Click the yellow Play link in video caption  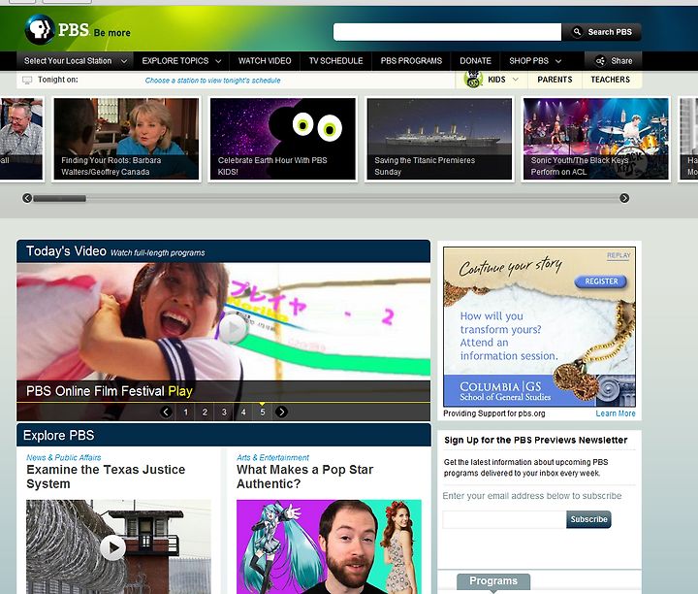coord(180,391)
